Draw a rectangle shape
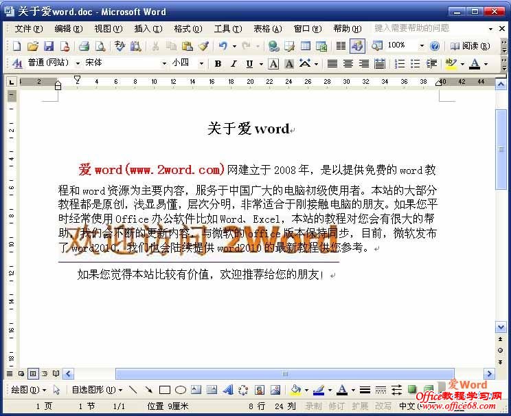511x416 pixels. 165,390
